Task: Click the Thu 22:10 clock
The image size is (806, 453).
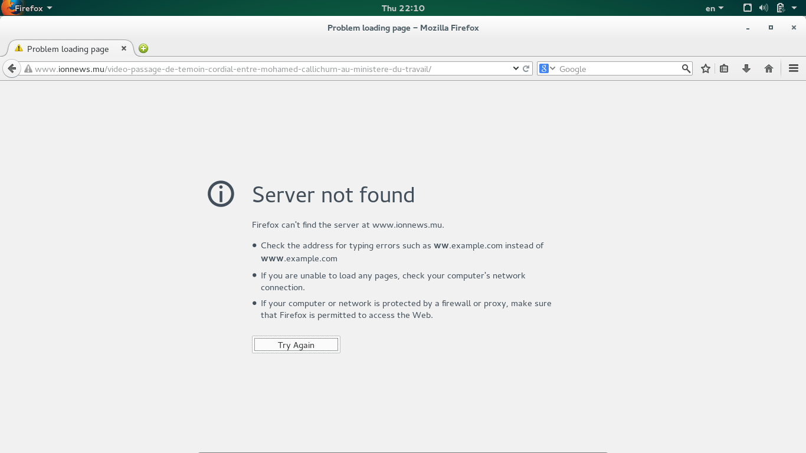Action: 403,8
